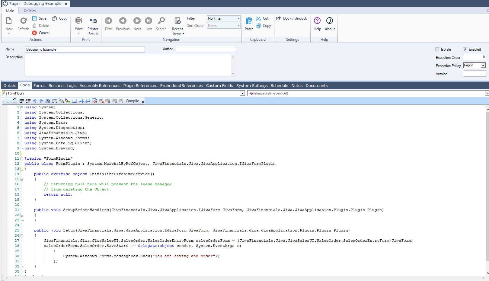Enable the Isolate checkbox
The image size is (489, 281).
(437, 49)
